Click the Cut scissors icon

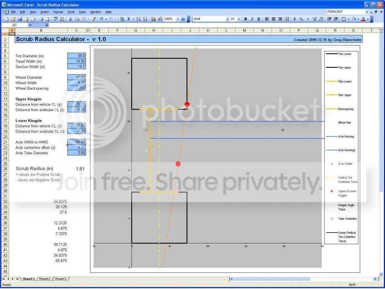pos(70,19)
